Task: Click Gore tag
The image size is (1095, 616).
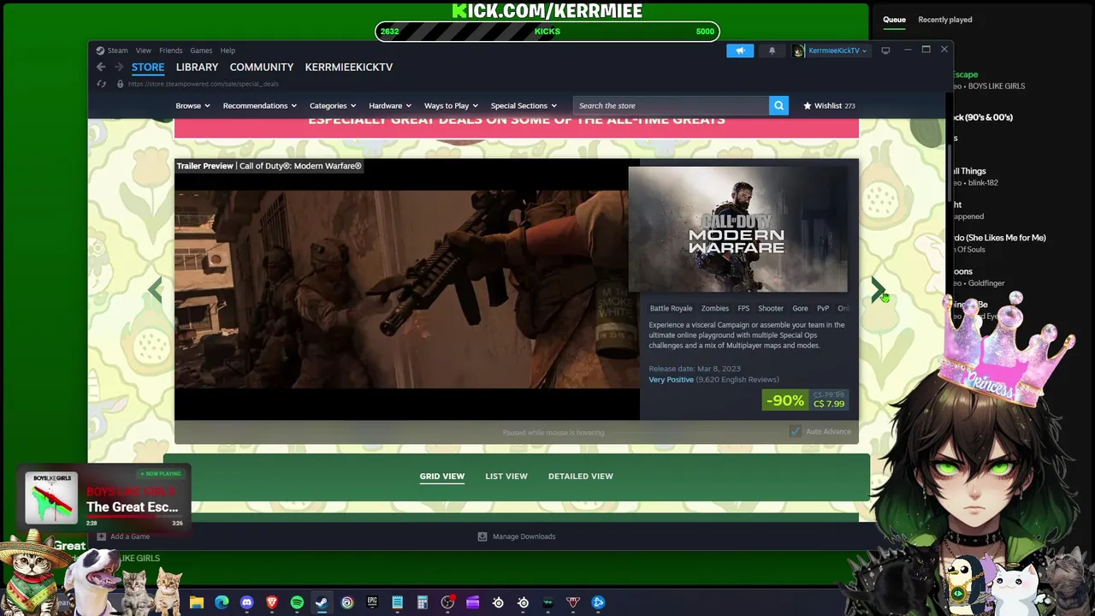Action: (x=800, y=308)
